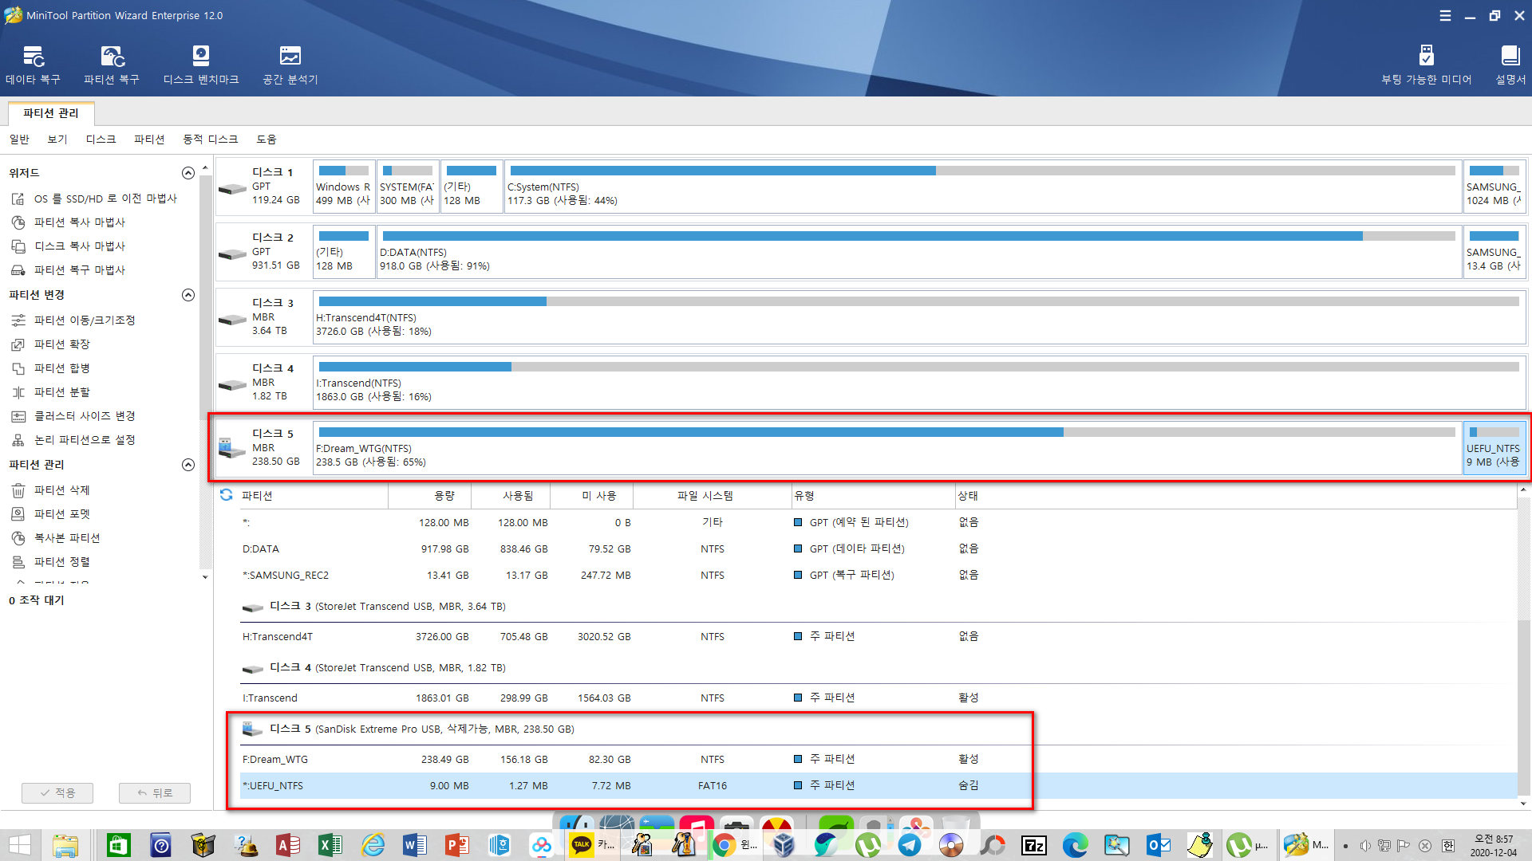
Task: Open the 동적 디스크 menu
Action: pos(211,140)
